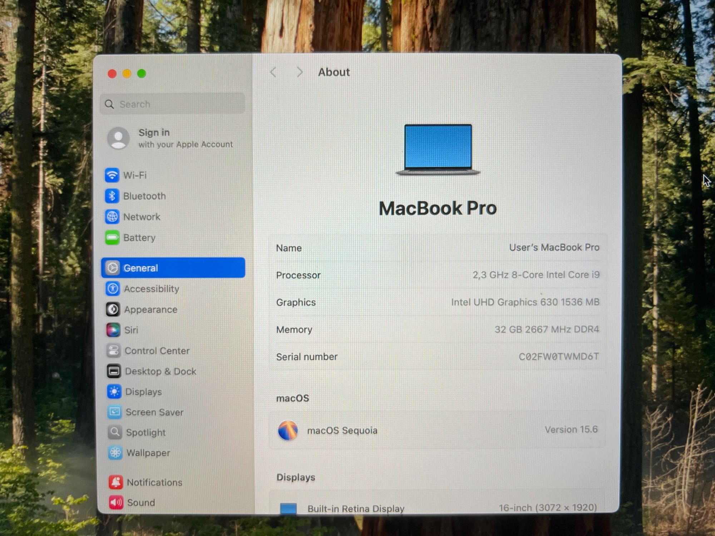This screenshot has height=536, width=715.
Task: Click the 32 GB Memory value
Action: coord(547,329)
